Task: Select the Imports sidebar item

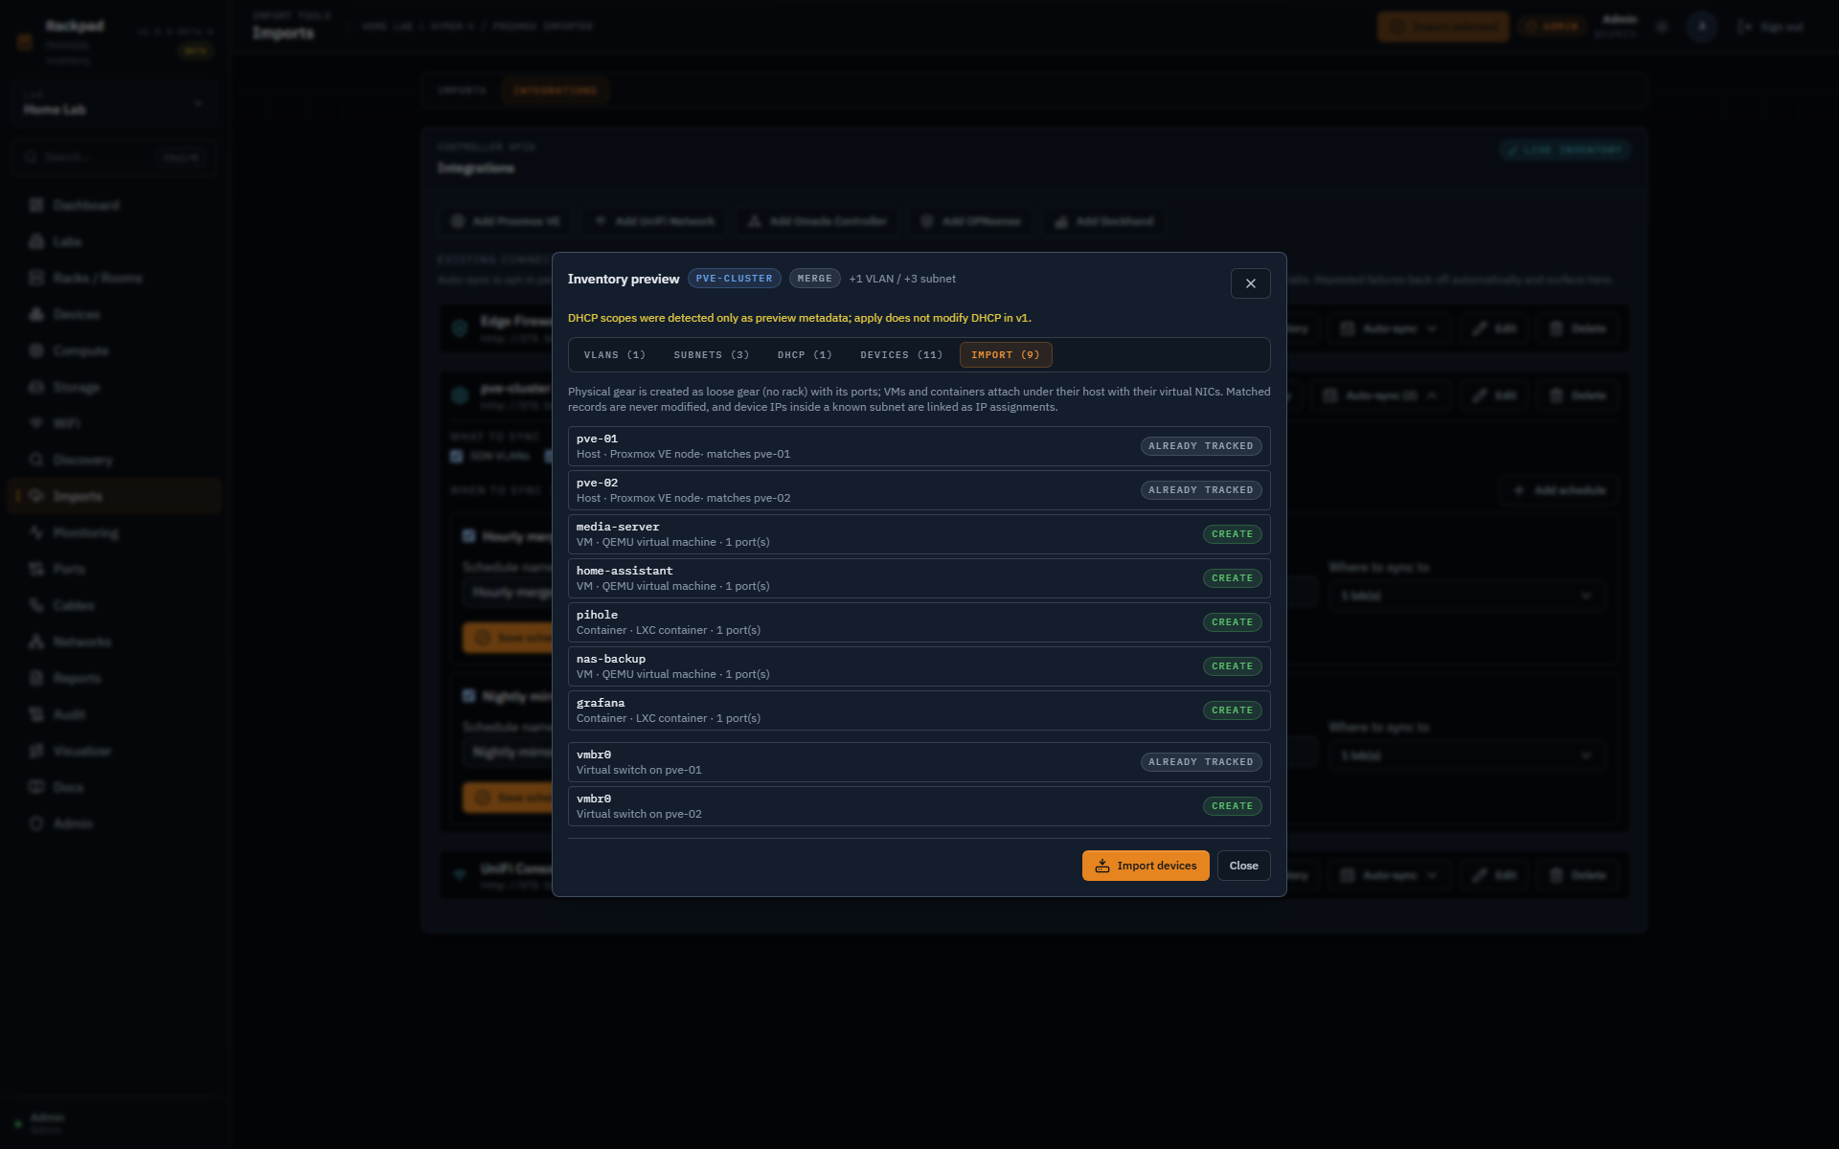Action: [x=115, y=496]
